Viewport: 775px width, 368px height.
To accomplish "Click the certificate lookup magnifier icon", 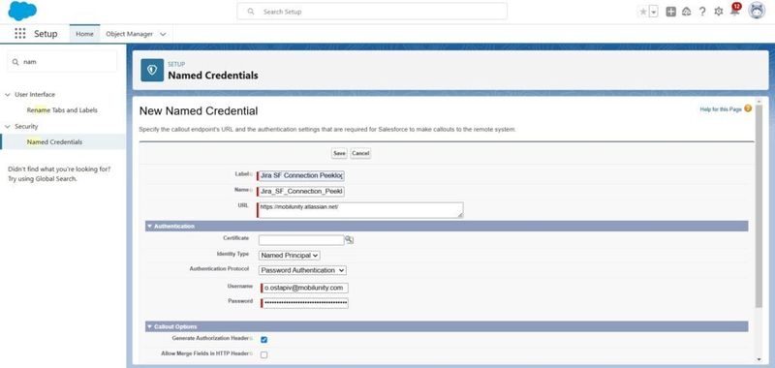I will 350,239.
